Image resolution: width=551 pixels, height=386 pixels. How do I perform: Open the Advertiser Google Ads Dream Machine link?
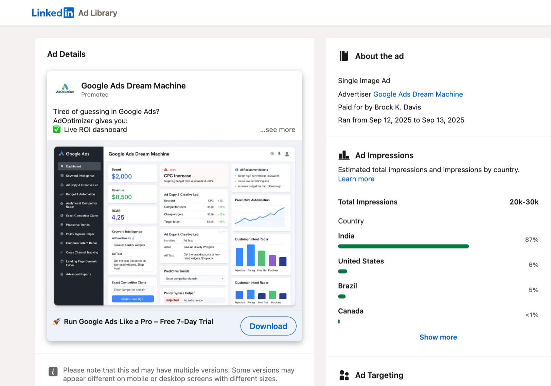(418, 94)
